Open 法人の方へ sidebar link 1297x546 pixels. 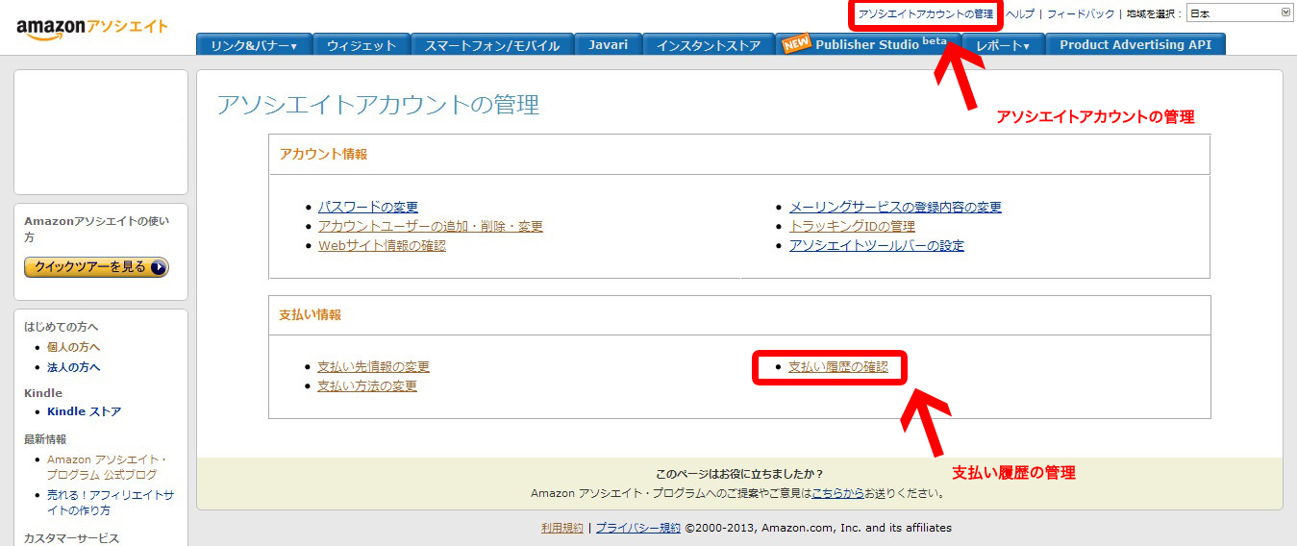74,367
